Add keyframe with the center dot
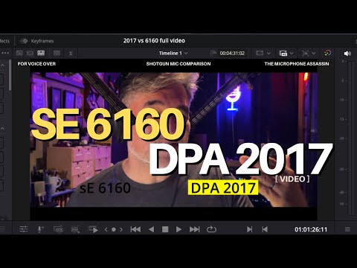This screenshot has height=268, width=357. click(x=114, y=229)
